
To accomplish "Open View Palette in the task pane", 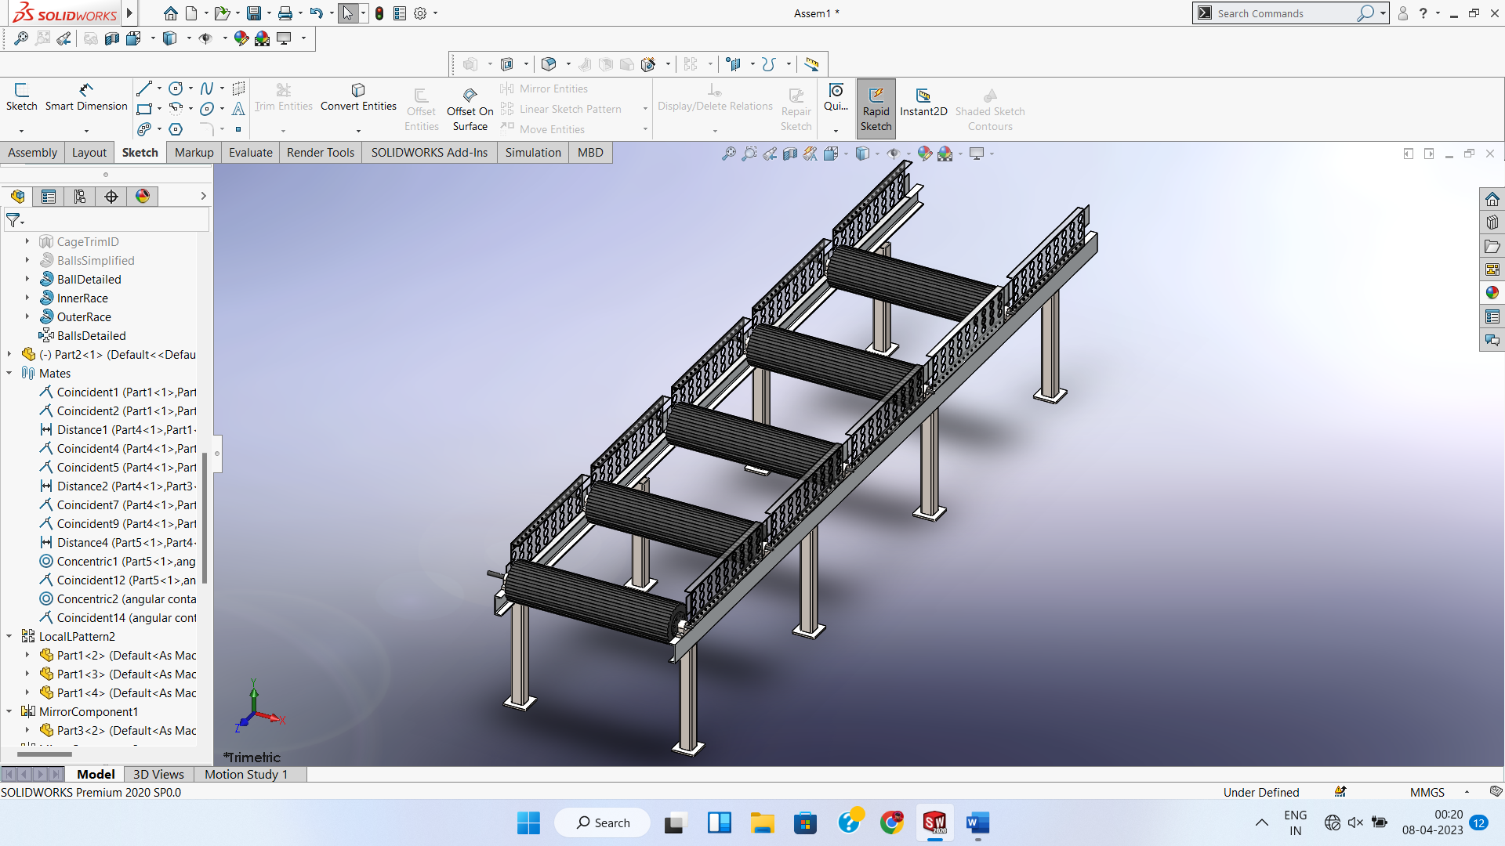I will tap(1492, 269).
